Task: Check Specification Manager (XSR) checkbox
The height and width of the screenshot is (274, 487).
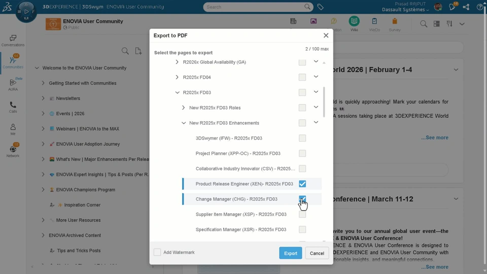Action: pyautogui.click(x=302, y=229)
